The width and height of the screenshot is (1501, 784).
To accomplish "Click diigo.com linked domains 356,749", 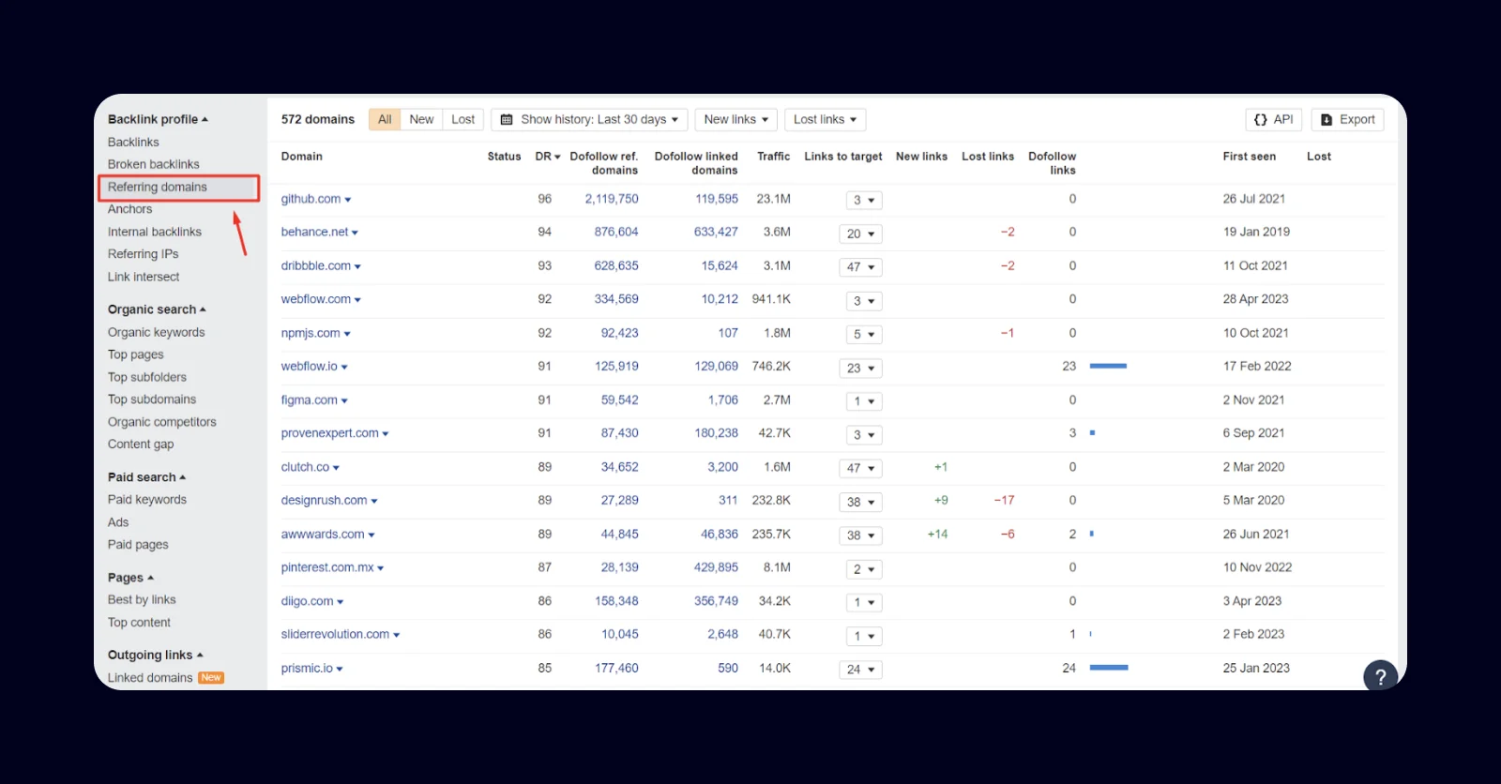I will [x=716, y=601].
